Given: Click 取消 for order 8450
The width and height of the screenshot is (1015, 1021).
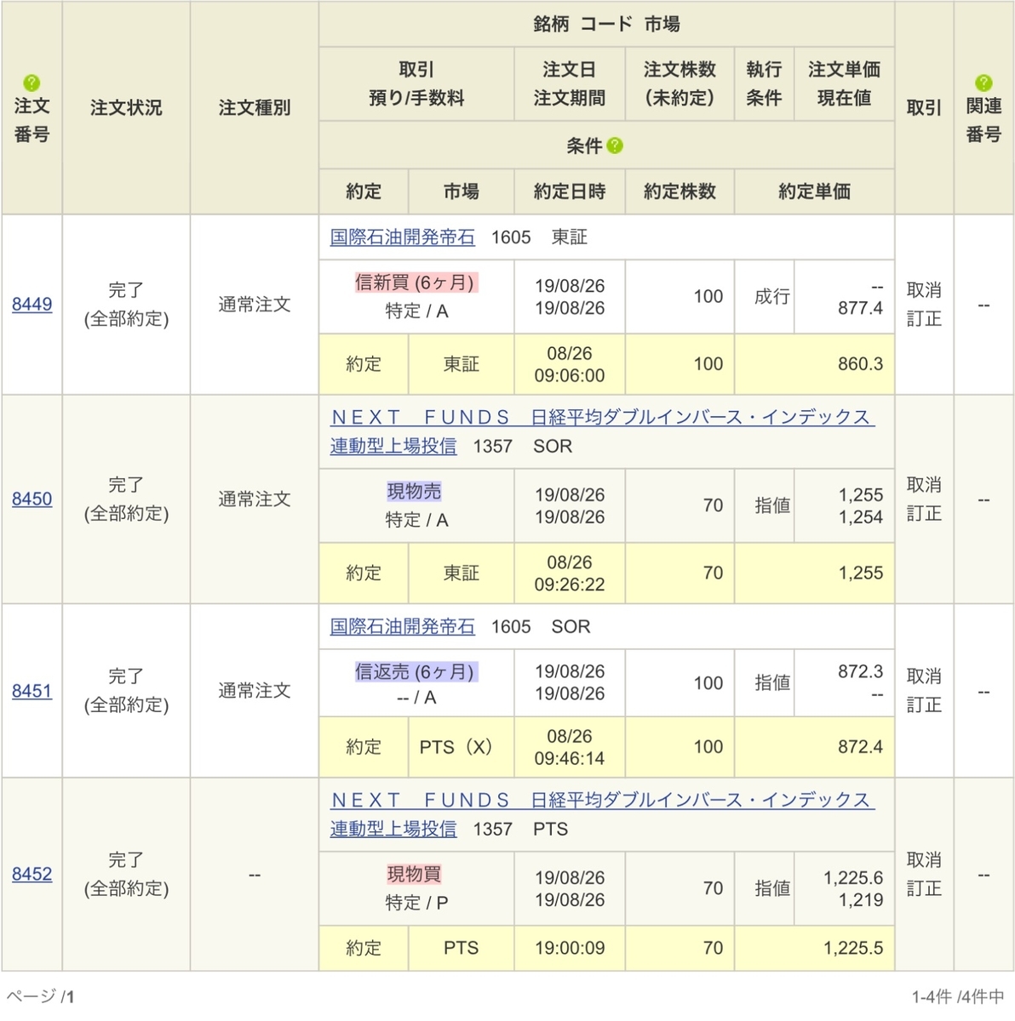Looking at the screenshot, I should click(924, 485).
